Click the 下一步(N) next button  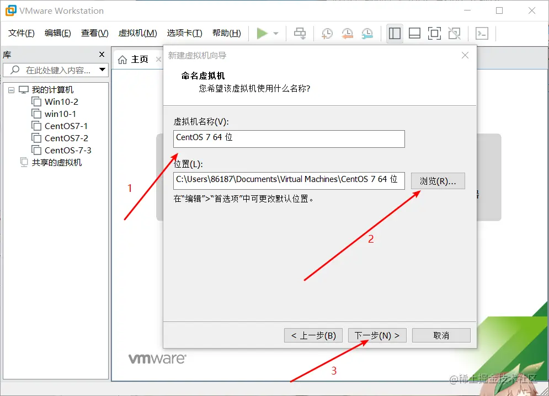[x=377, y=335]
